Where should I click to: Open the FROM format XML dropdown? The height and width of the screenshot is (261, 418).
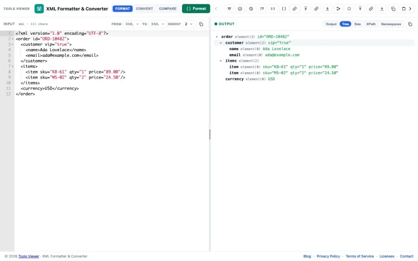[132, 24]
